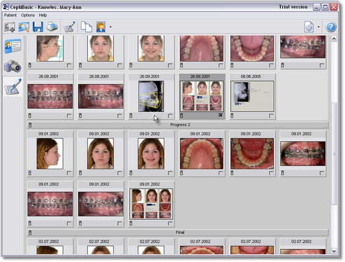Click the copy documents icon

(x=87, y=27)
